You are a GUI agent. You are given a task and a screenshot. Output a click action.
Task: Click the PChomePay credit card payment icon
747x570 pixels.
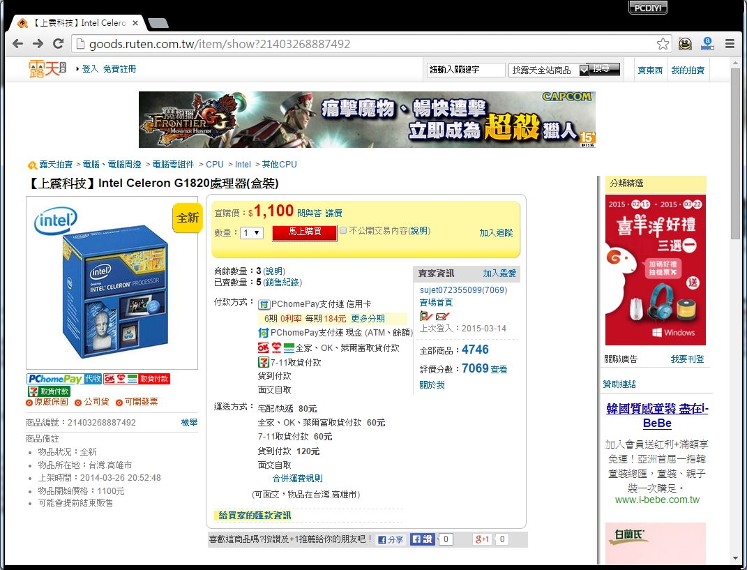click(x=264, y=305)
